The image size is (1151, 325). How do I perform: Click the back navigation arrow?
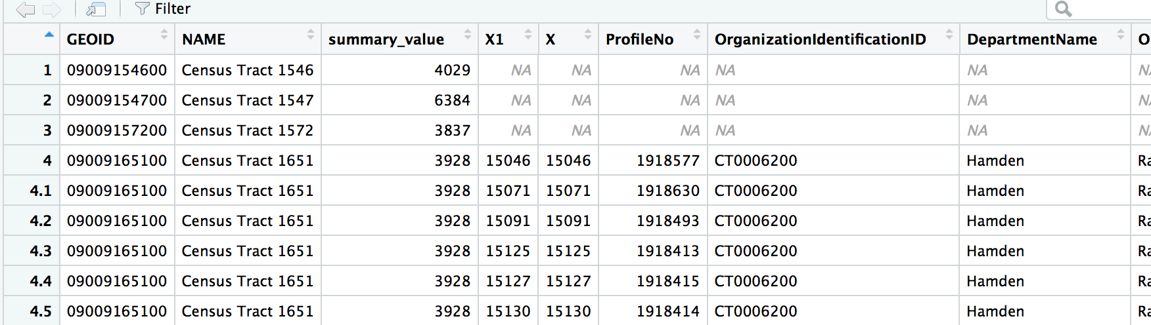coord(25,9)
